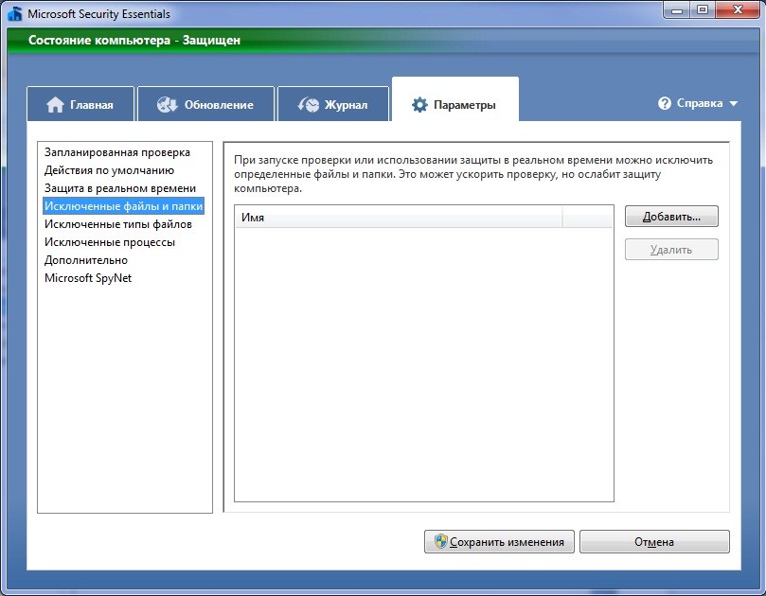The image size is (766, 596).
Task: Select Действия по умолчанию
Action: [x=110, y=170]
